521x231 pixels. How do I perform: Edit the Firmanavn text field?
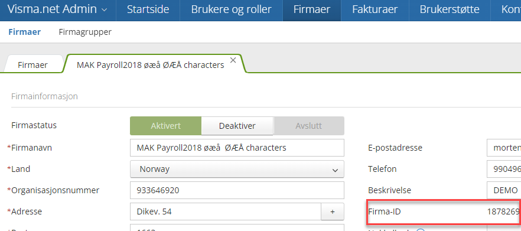coord(237,148)
